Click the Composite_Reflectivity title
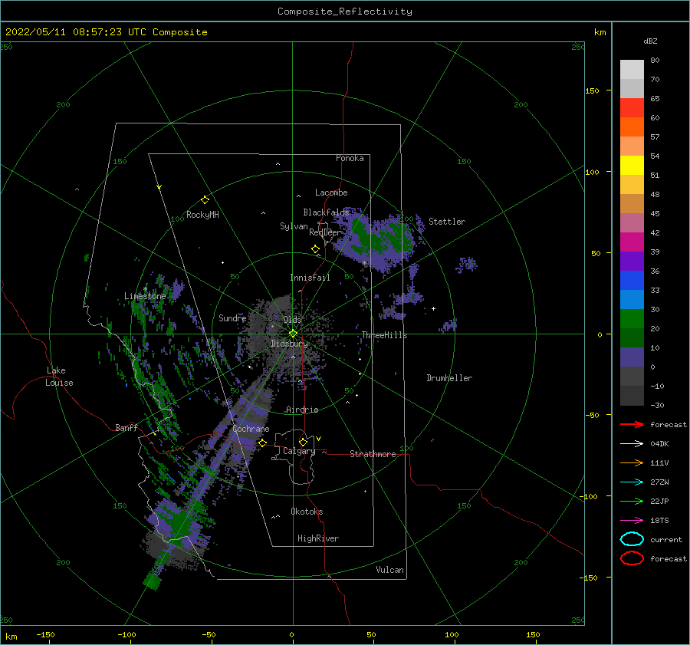This screenshot has width=690, height=645. pyautogui.click(x=345, y=12)
